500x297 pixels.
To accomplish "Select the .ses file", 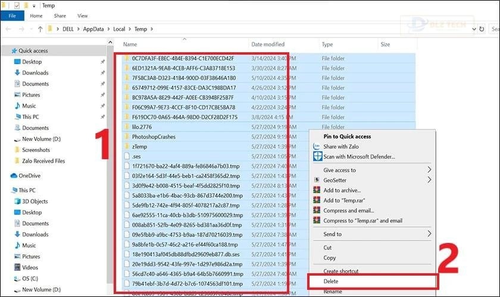I will point(136,157).
